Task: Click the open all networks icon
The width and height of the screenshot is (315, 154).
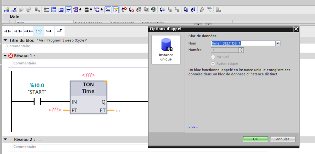Action: 47,10
